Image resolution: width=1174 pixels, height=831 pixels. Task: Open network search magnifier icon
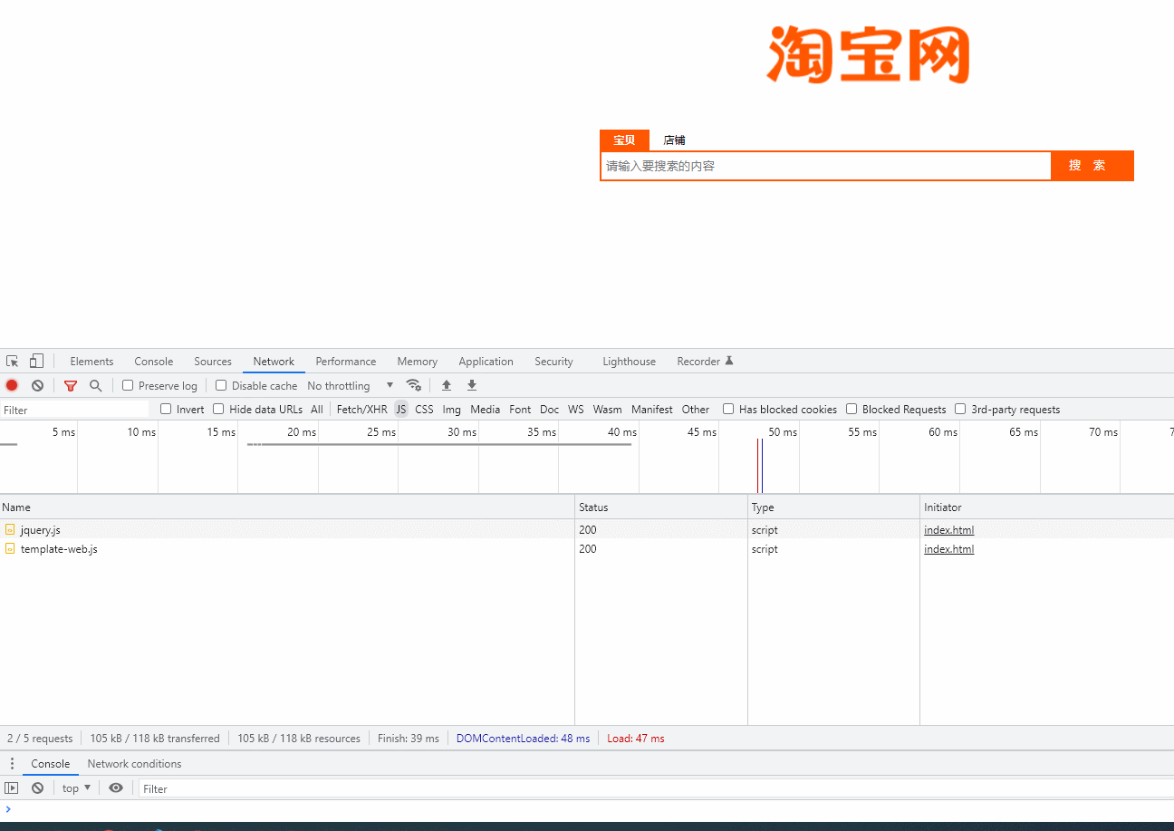tap(95, 385)
